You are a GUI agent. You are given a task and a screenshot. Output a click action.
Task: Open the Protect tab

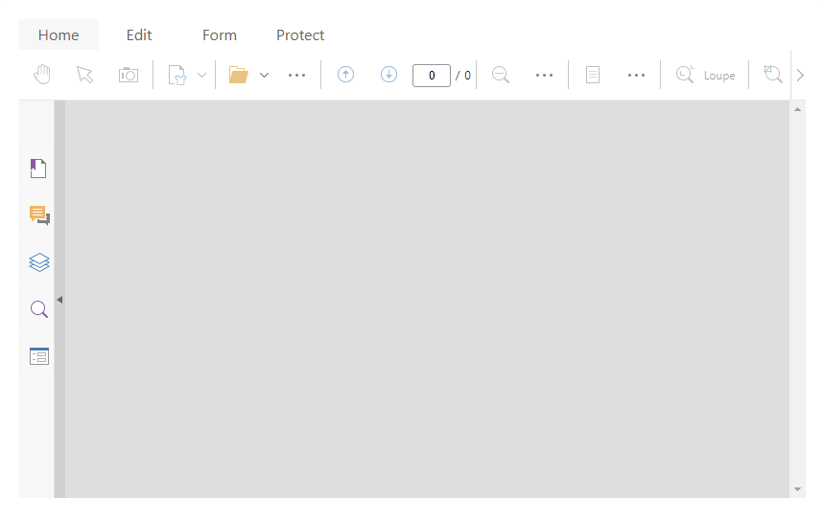pos(300,35)
